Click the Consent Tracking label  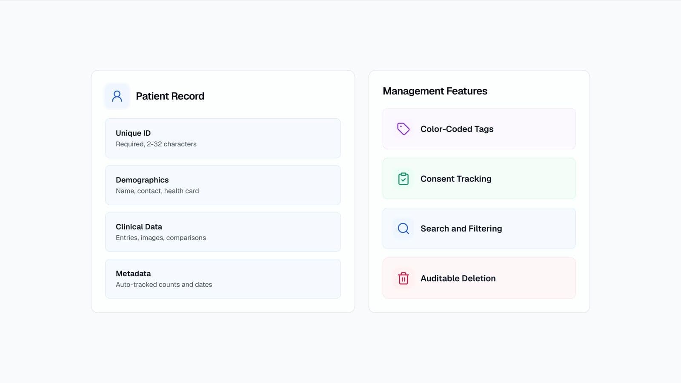point(456,179)
